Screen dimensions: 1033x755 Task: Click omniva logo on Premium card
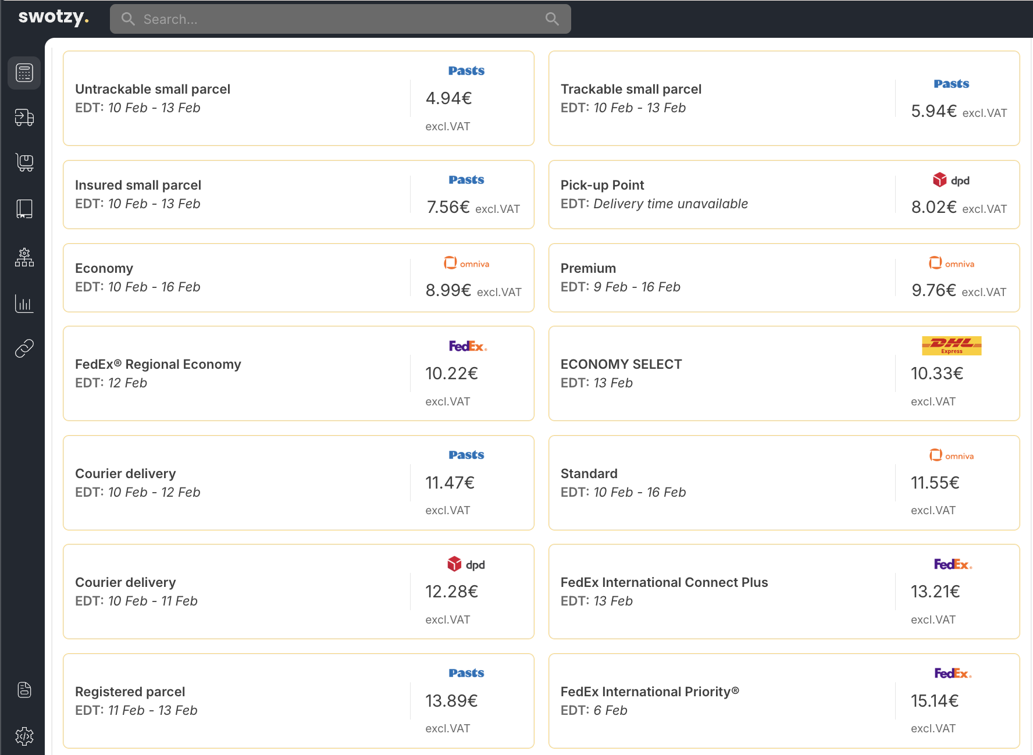pyautogui.click(x=952, y=263)
